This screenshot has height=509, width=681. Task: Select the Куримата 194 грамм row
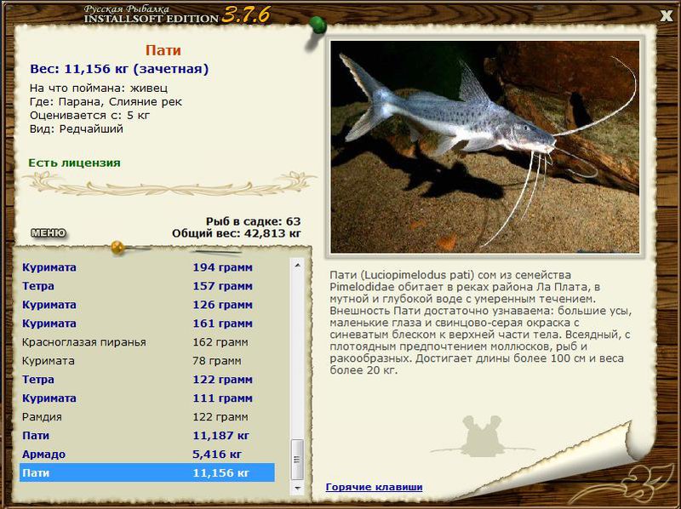(x=146, y=267)
